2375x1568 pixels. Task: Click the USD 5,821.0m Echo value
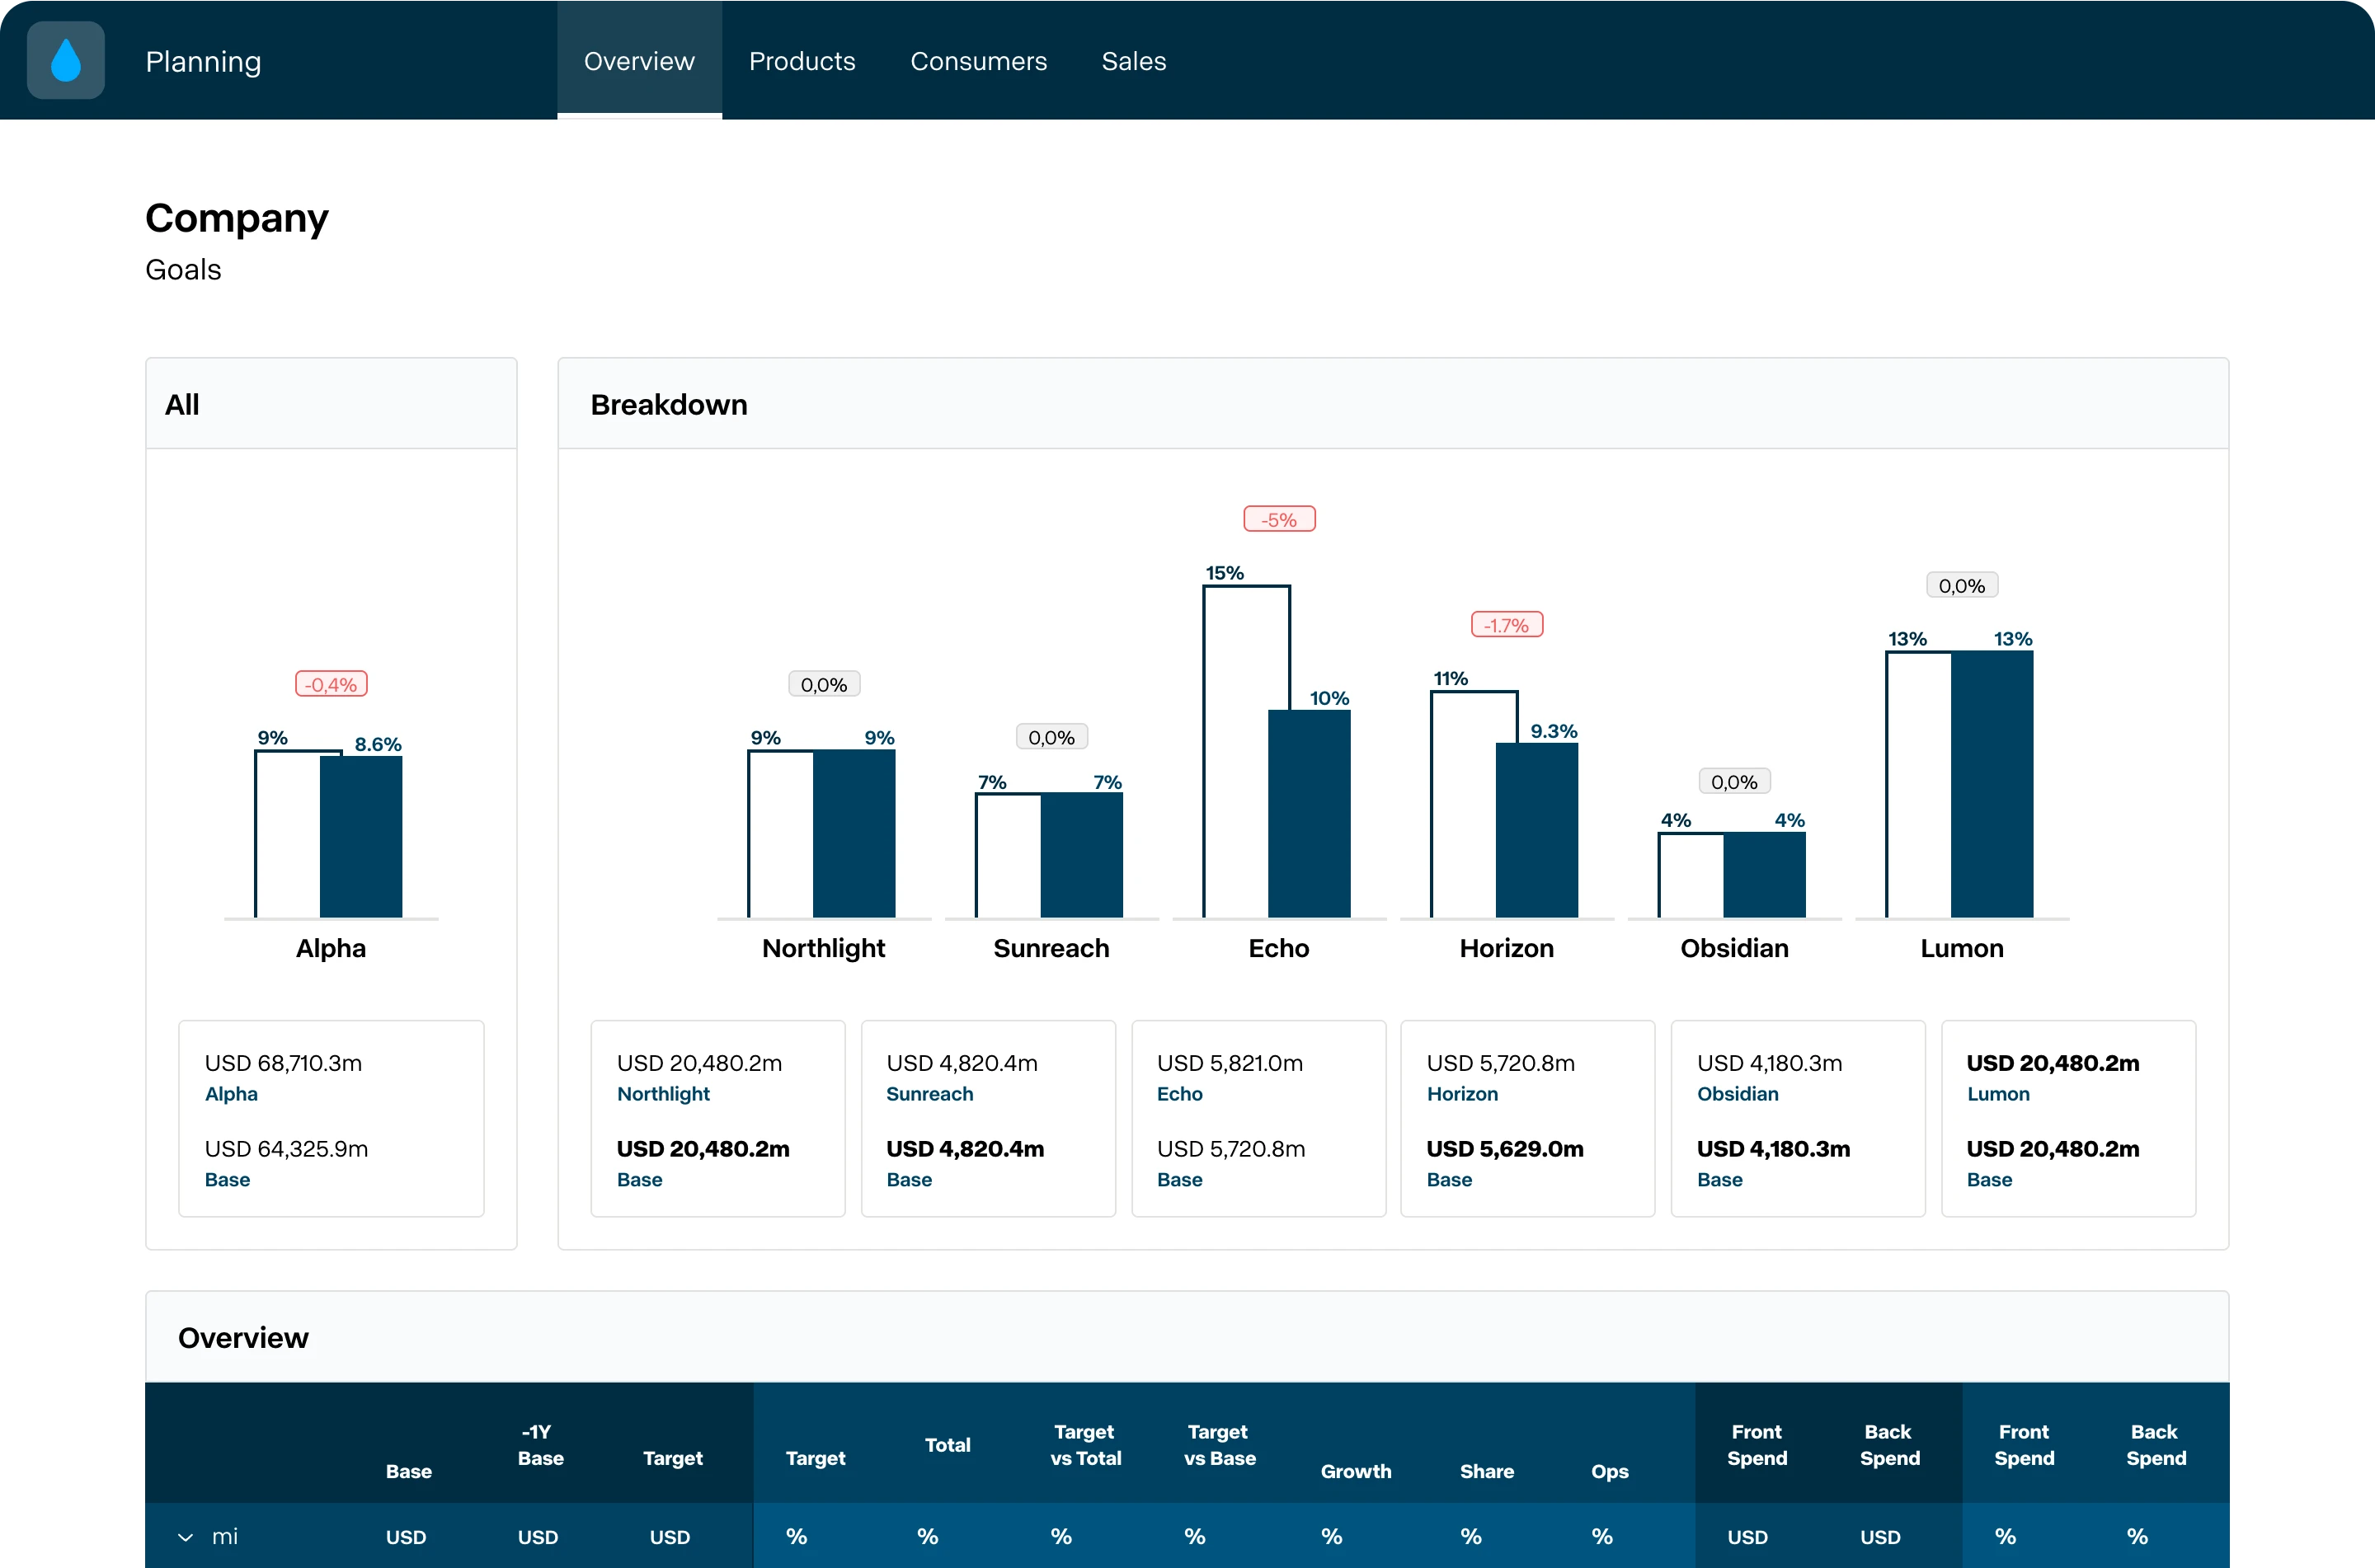[1230, 1063]
